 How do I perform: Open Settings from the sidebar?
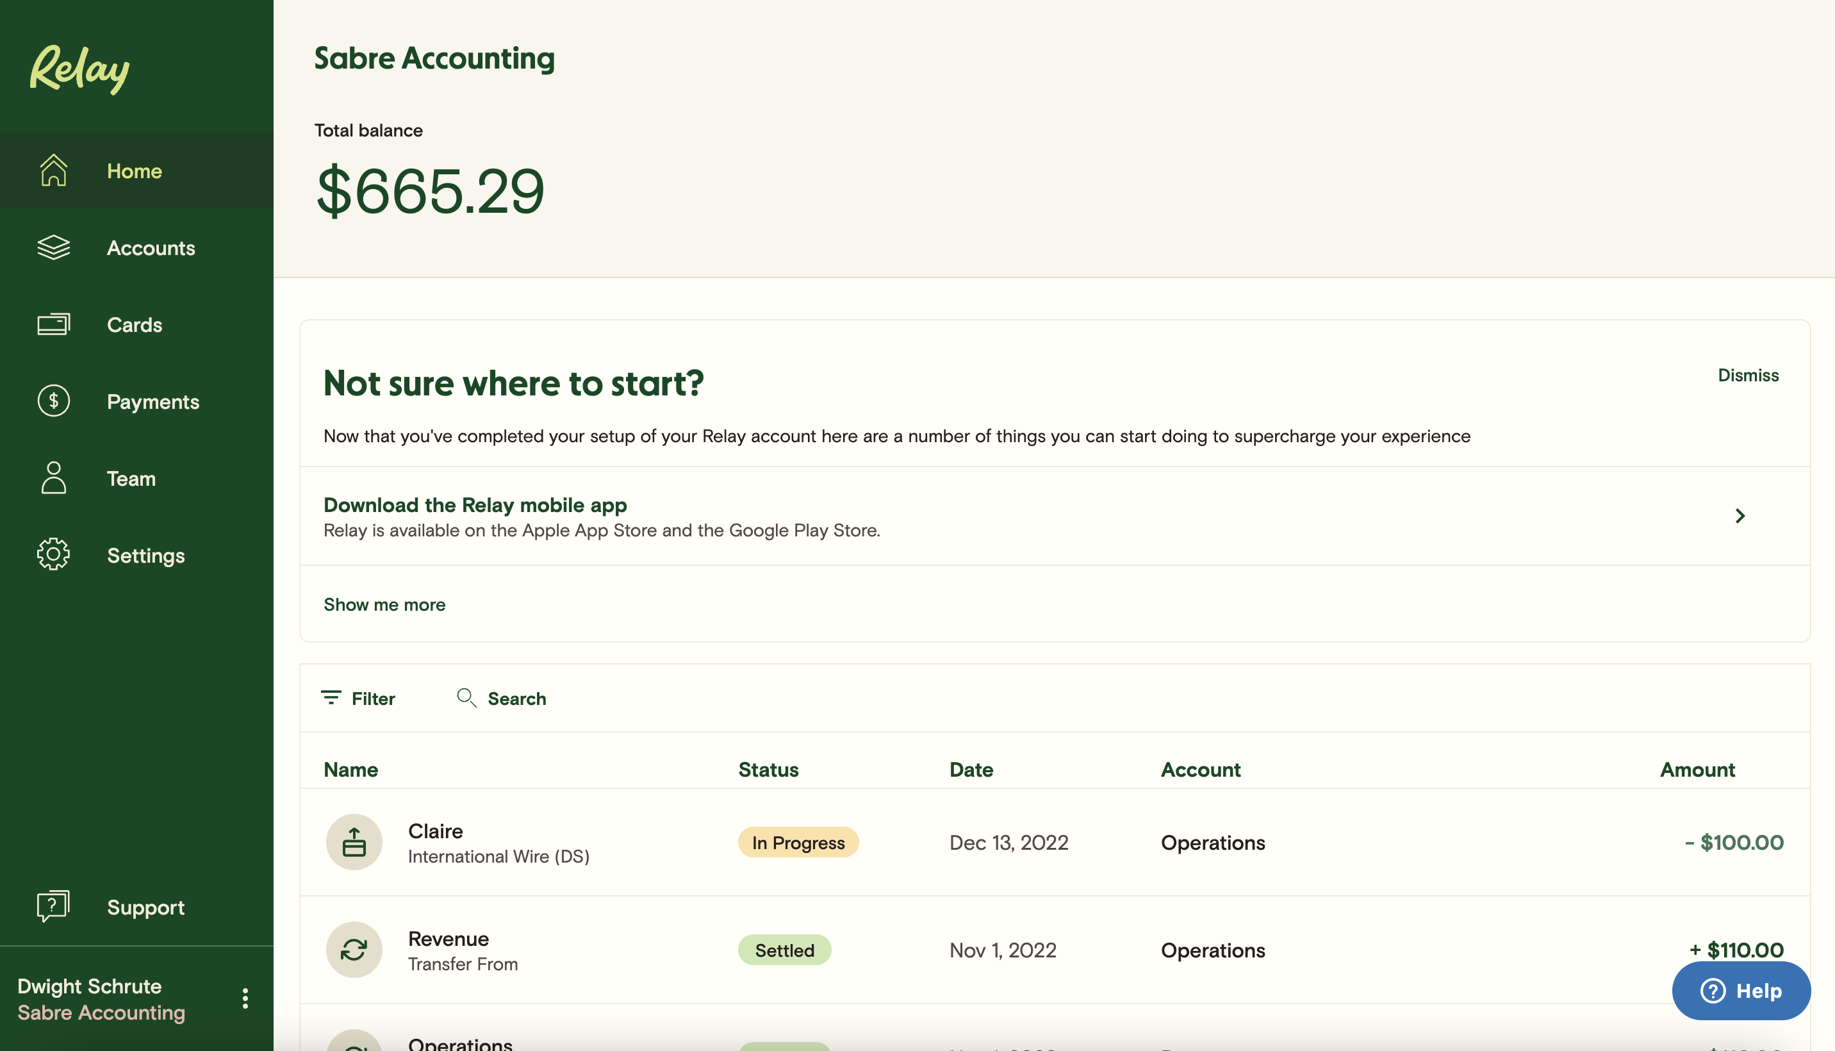click(x=137, y=555)
